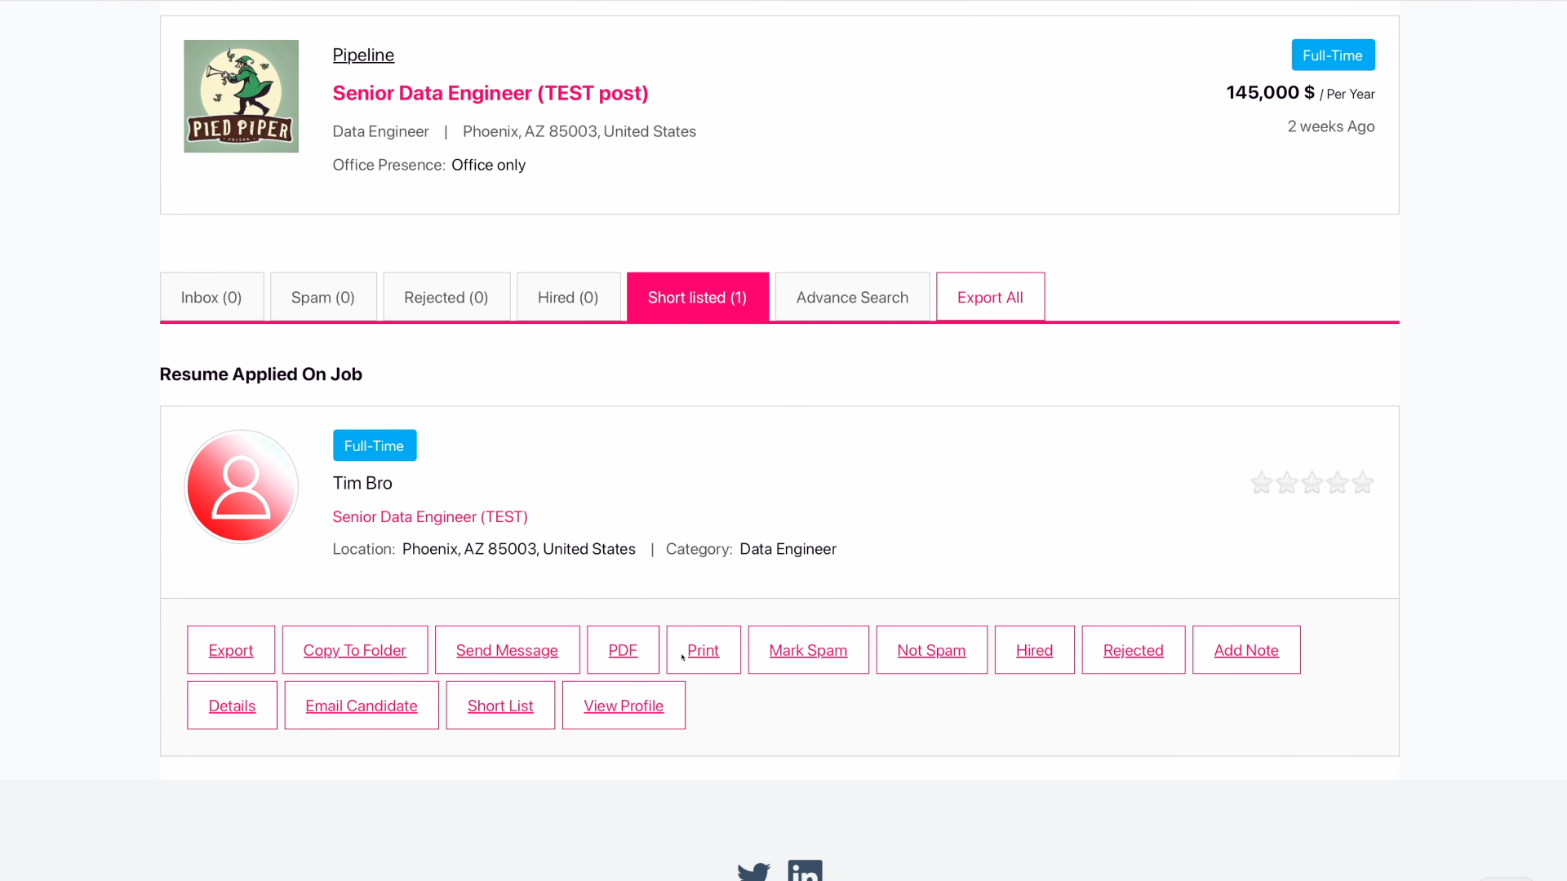
Task: Click the Send Message button
Action: 507,650
